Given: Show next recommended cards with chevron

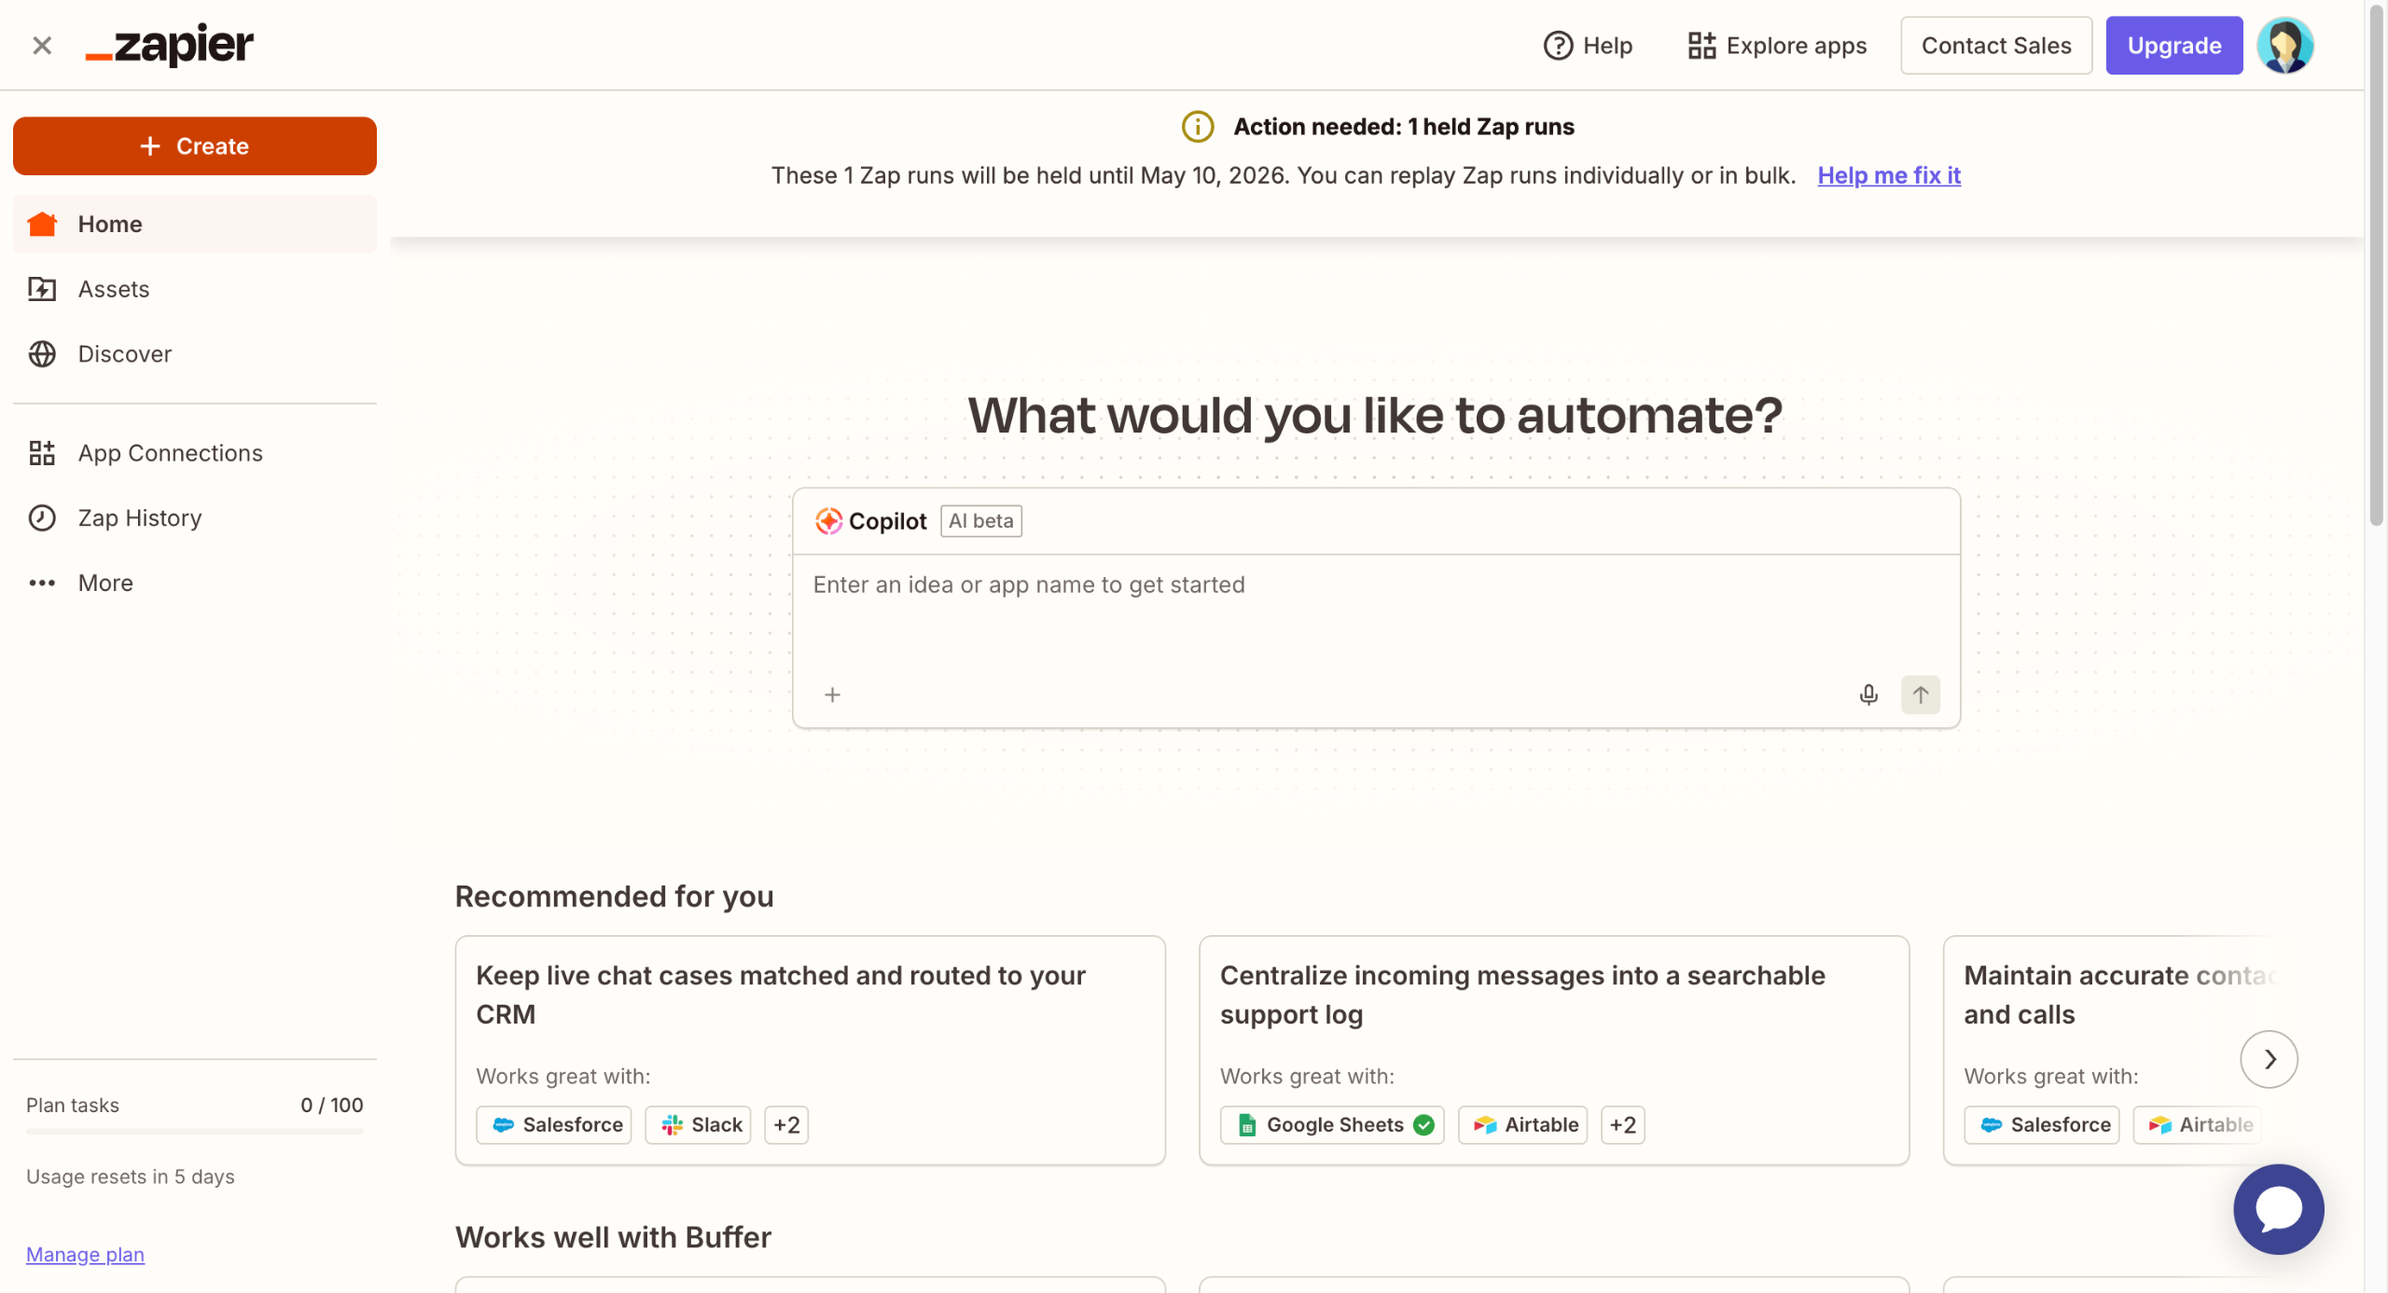Looking at the screenshot, I should (x=2269, y=1059).
